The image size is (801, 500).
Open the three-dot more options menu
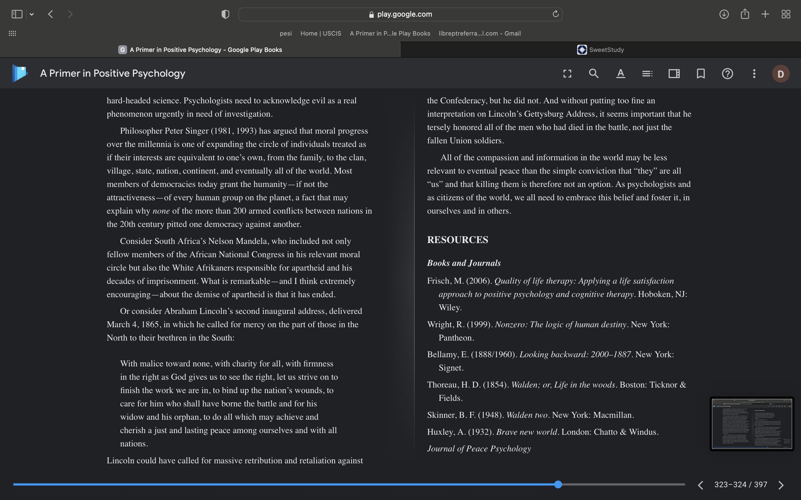pyautogui.click(x=754, y=73)
